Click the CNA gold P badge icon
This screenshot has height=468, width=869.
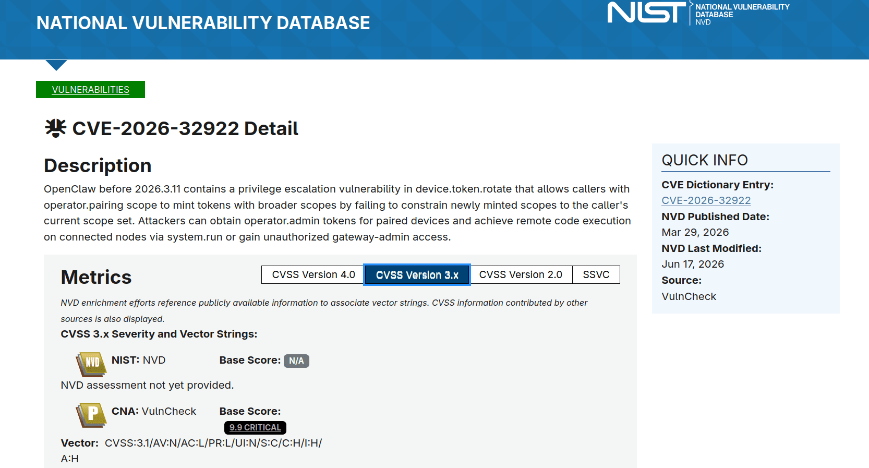(x=91, y=415)
